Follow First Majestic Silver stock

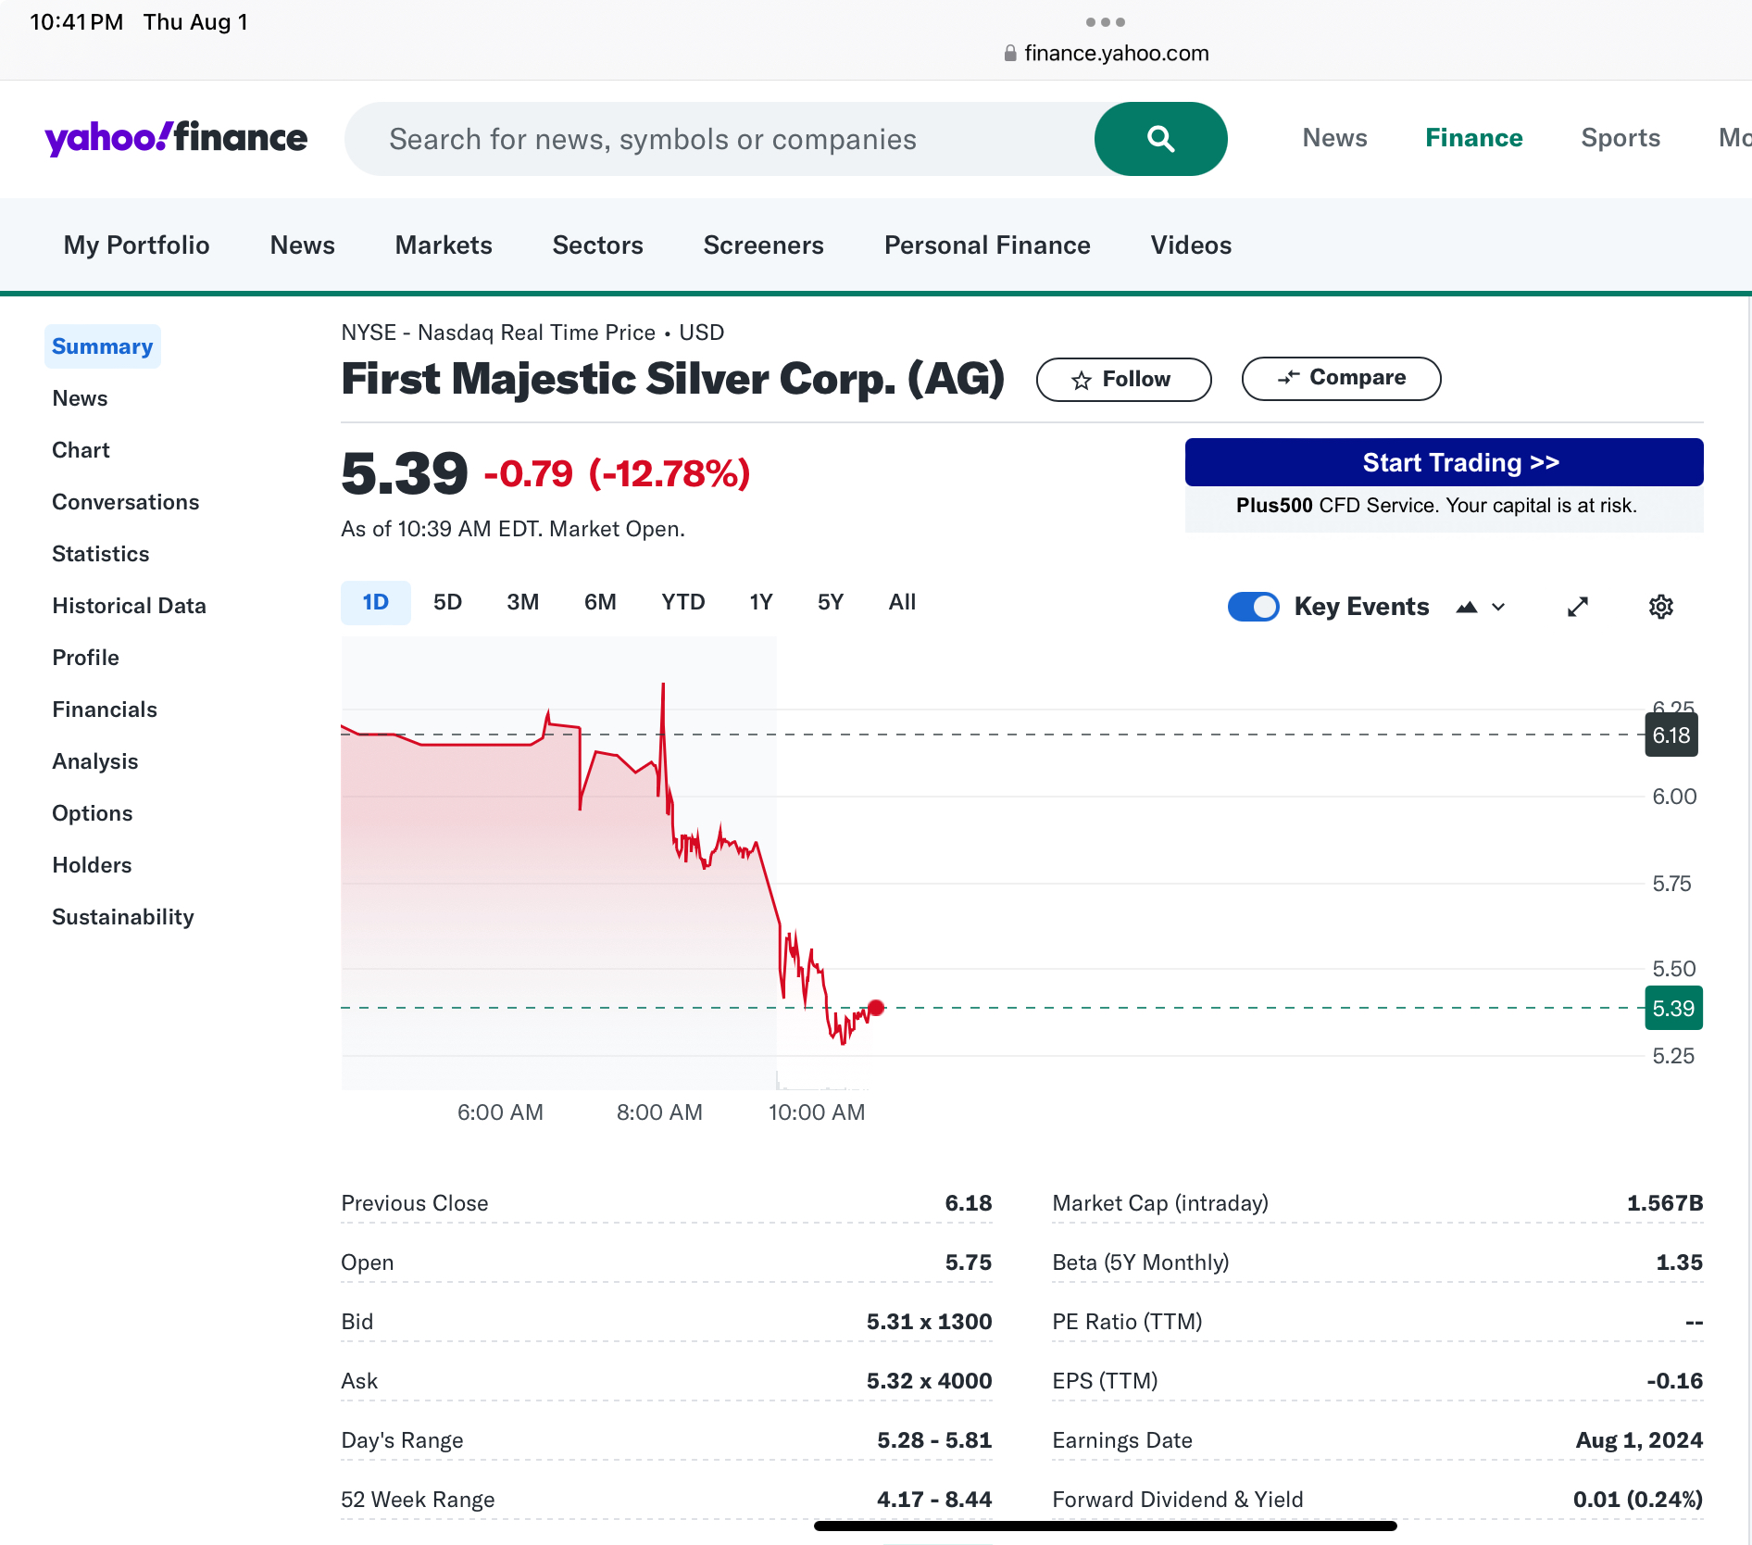pyautogui.click(x=1123, y=380)
